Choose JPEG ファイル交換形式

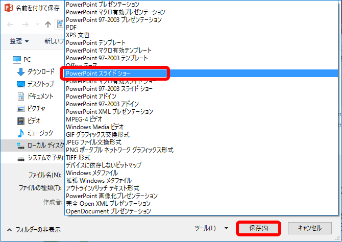(x=201, y=142)
